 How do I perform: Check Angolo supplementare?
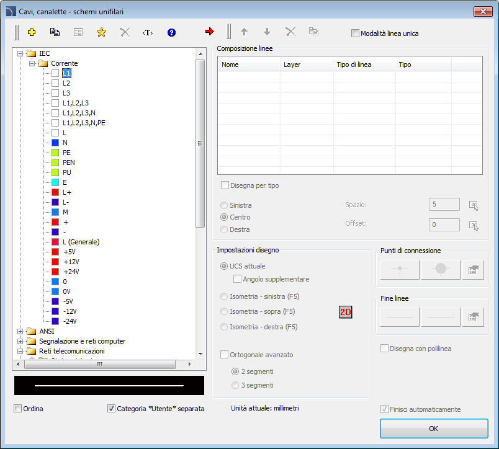point(238,279)
